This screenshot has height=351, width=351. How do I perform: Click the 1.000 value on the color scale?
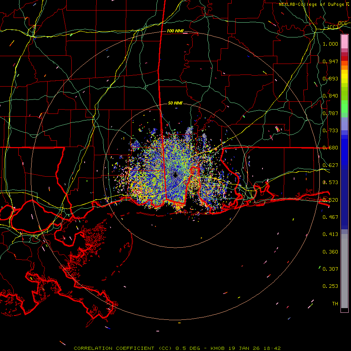[x=330, y=44]
